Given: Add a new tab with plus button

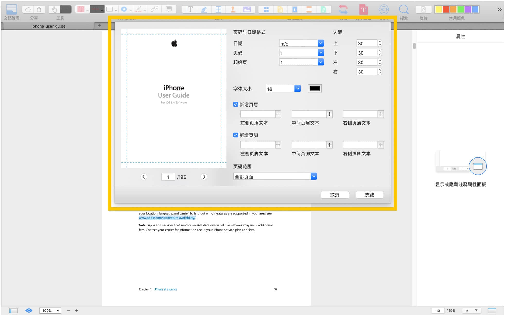Looking at the screenshot, I should pyautogui.click(x=99, y=26).
